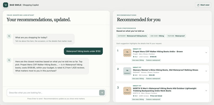Expand the NORTIV 8 boots card chevron

point(206,90)
